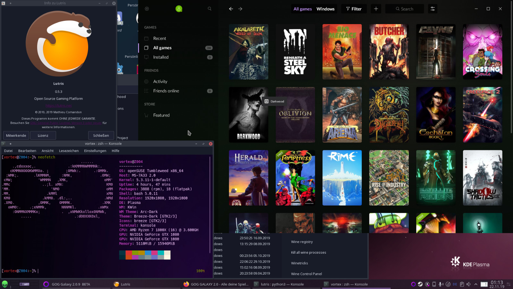Click the media player music tray icon
Image resolution: width=513 pixels, height=289 pixels.
448,284
